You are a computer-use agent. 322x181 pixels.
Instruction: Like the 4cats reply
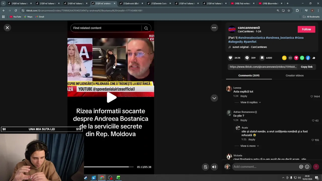313,140
